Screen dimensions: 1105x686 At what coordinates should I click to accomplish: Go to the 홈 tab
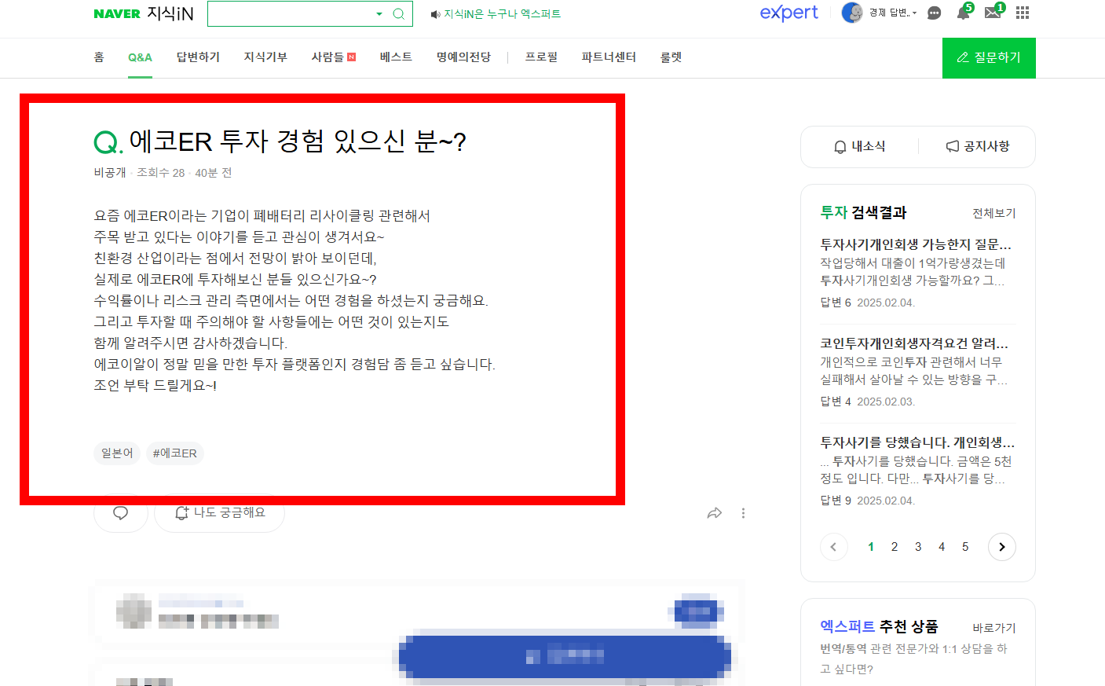[x=99, y=57]
